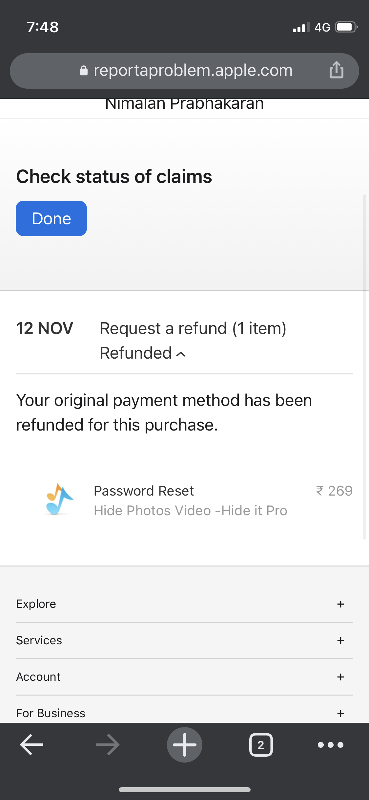
Task: Expand the Services footer section
Action: click(340, 640)
